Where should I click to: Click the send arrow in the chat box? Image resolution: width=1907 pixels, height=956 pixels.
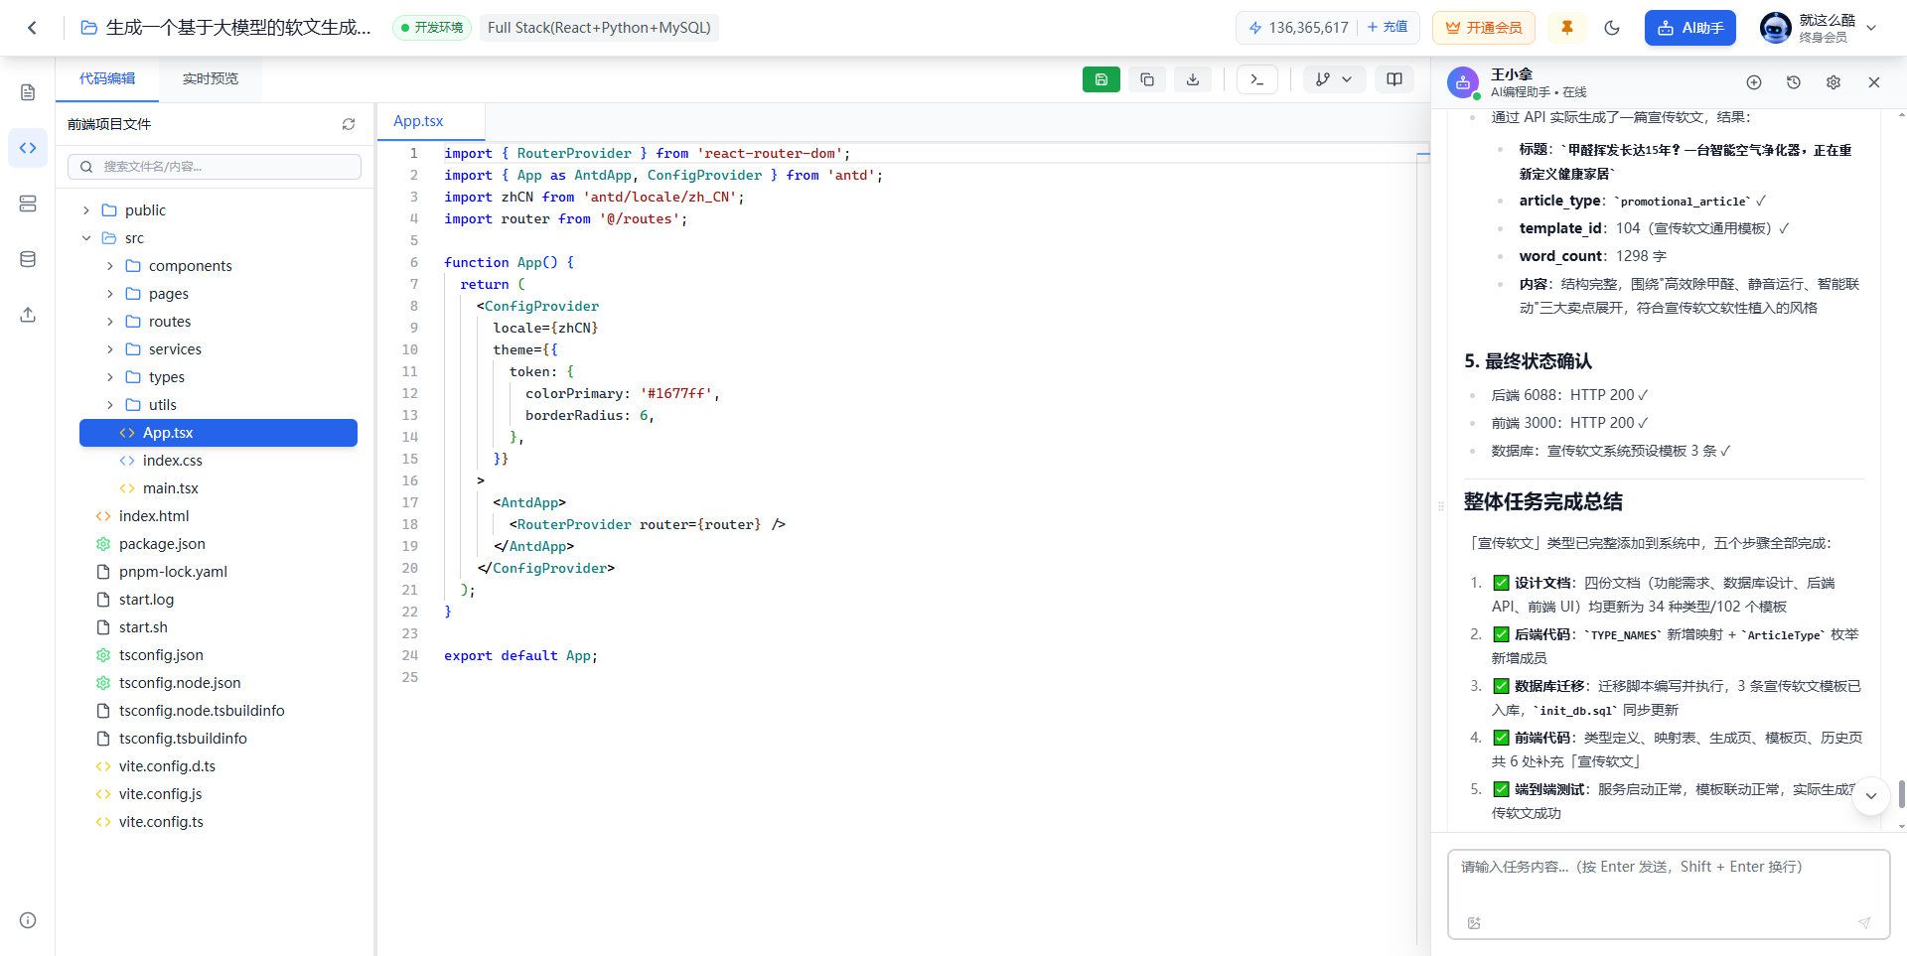pos(1864,922)
